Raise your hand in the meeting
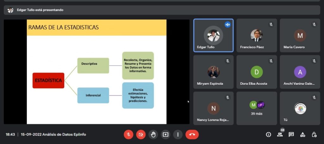Screen dimensions: 324x144 [153, 135]
